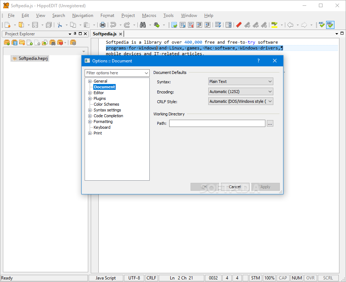Open the Syntax dropdown showing Plain Text

[x=240, y=81]
